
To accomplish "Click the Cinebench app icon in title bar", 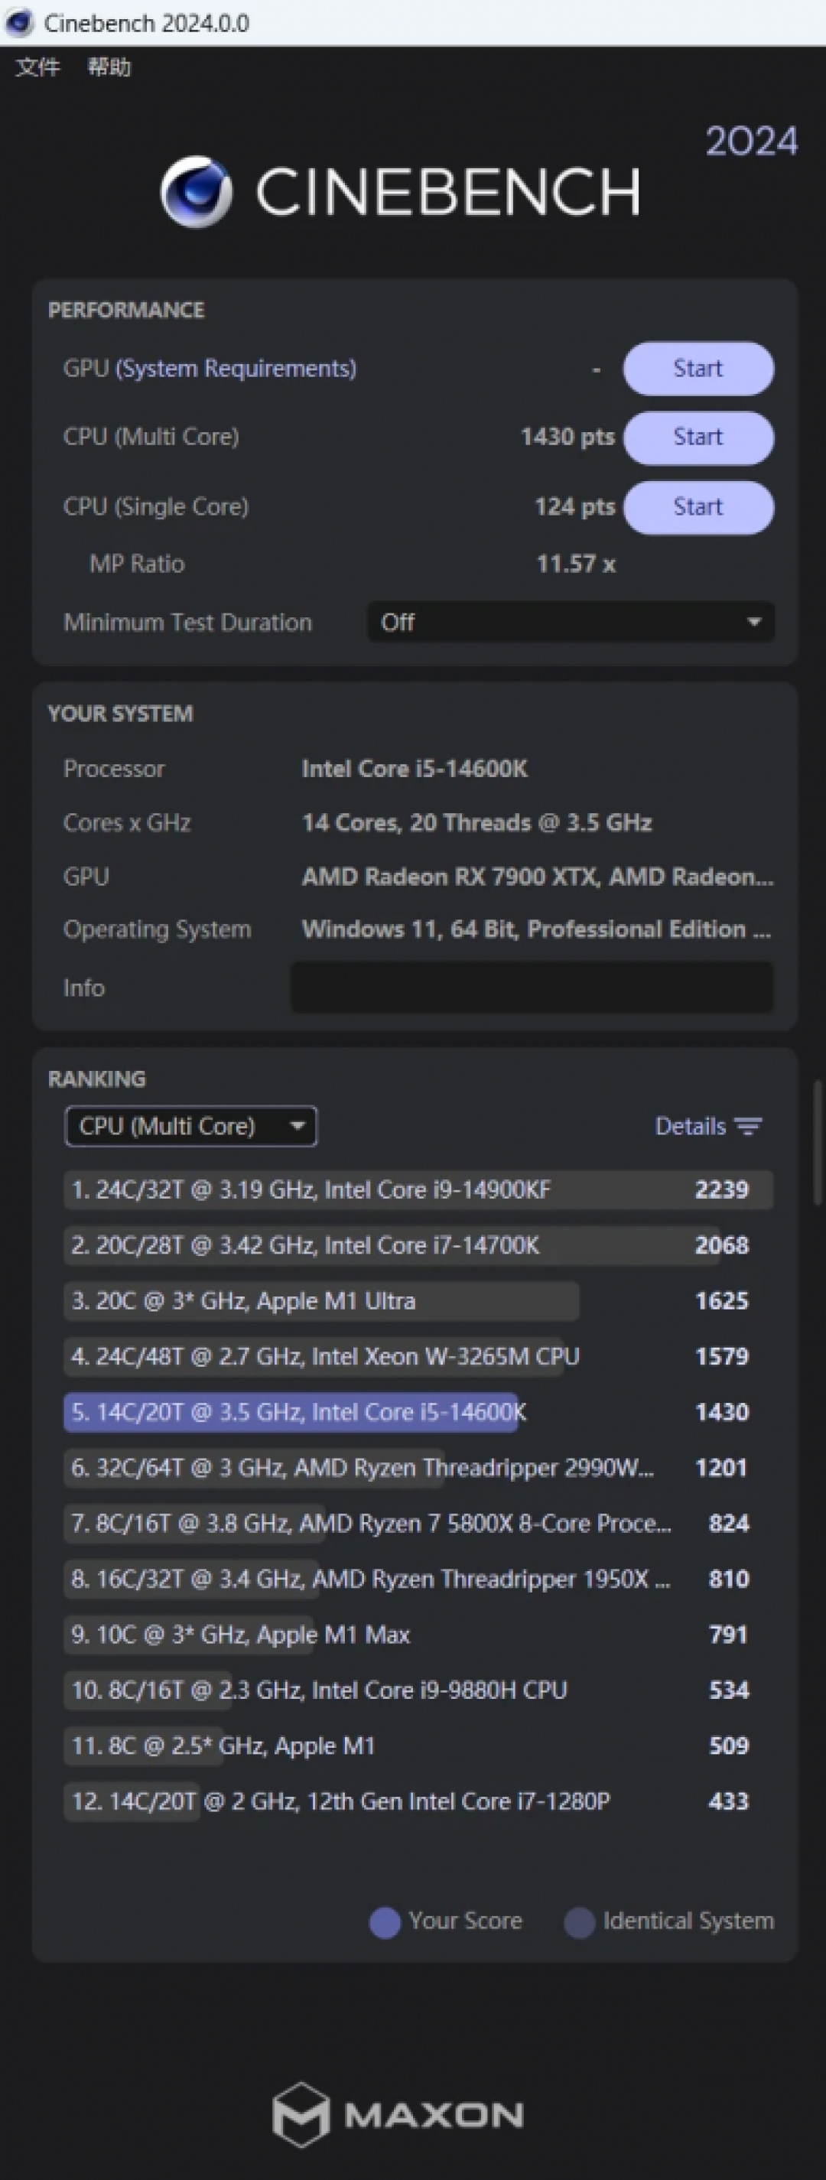I will tap(18, 22).
